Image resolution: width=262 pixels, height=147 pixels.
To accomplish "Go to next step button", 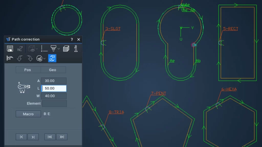I will (33, 137).
